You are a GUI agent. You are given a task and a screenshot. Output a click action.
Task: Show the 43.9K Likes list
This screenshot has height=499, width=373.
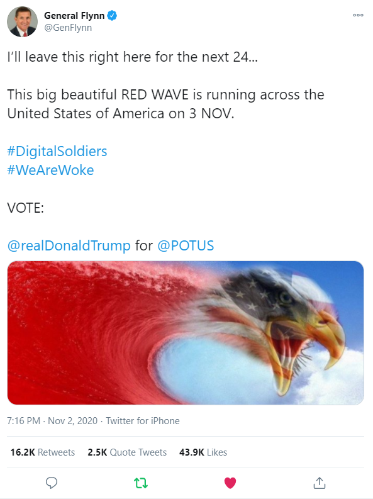[x=203, y=452]
